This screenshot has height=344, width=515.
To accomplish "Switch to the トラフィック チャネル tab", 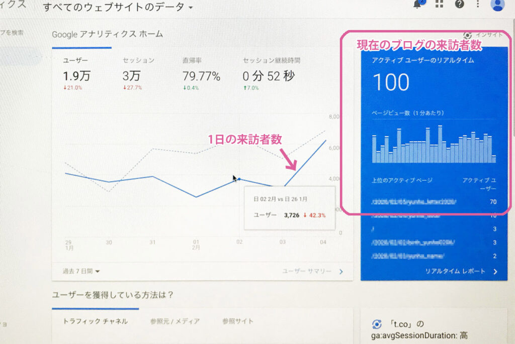I will 95,321.
